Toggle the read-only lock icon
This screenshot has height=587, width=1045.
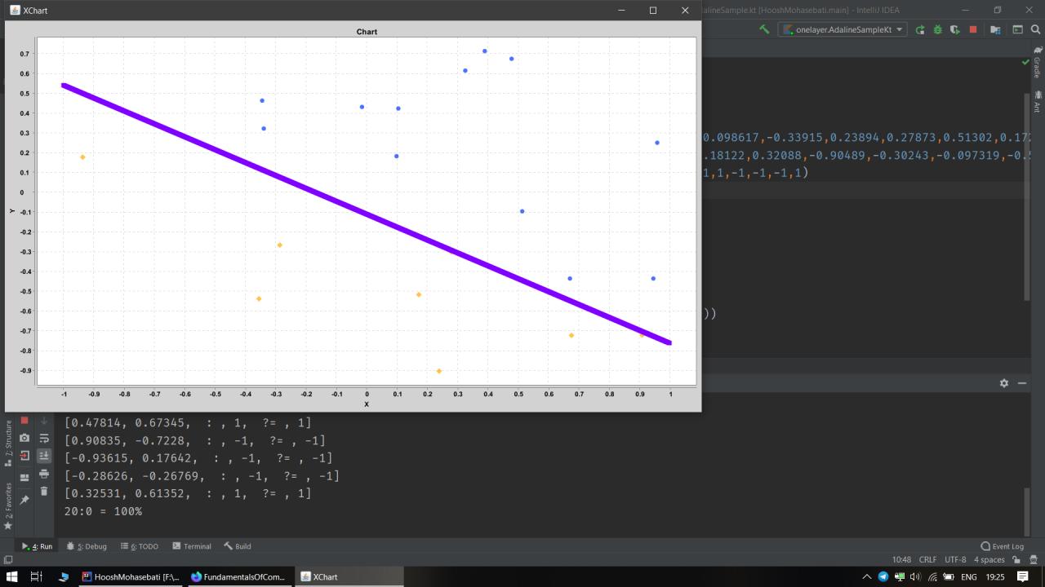pyautogui.click(x=1016, y=560)
